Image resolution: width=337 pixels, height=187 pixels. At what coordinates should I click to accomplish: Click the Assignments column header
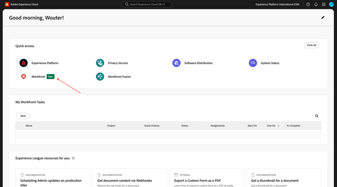click(217, 125)
